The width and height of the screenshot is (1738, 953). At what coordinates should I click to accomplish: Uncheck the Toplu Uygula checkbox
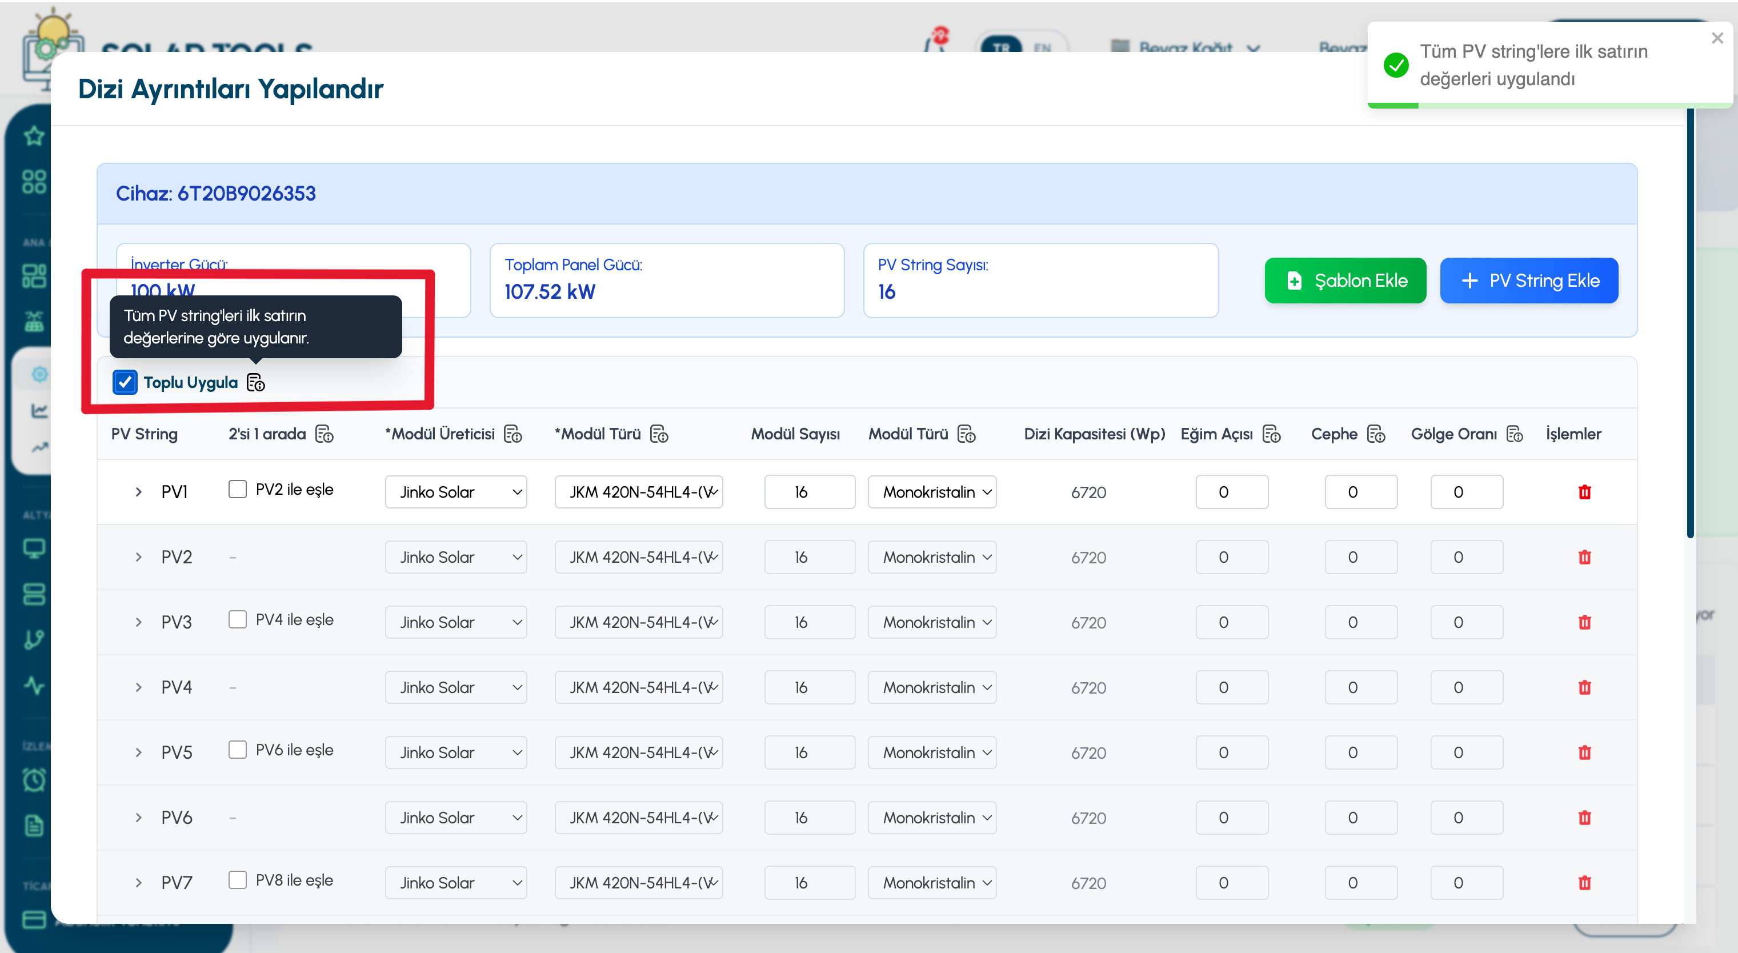(125, 383)
